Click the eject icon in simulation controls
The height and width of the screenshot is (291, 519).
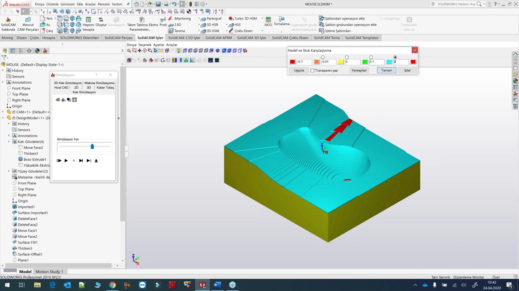coord(96,160)
